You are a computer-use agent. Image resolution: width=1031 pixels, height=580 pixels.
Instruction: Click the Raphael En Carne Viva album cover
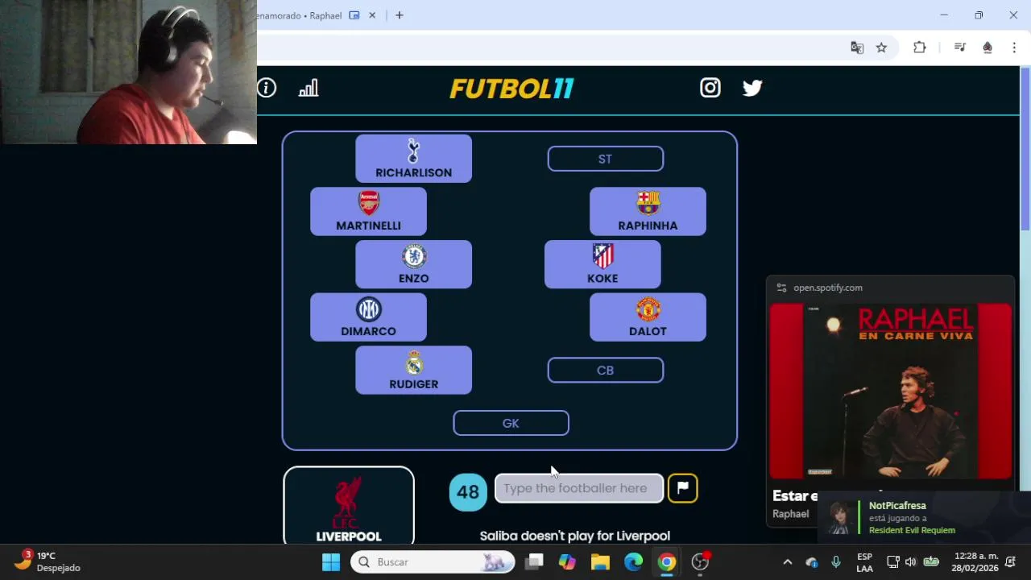pyautogui.click(x=891, y=391)
